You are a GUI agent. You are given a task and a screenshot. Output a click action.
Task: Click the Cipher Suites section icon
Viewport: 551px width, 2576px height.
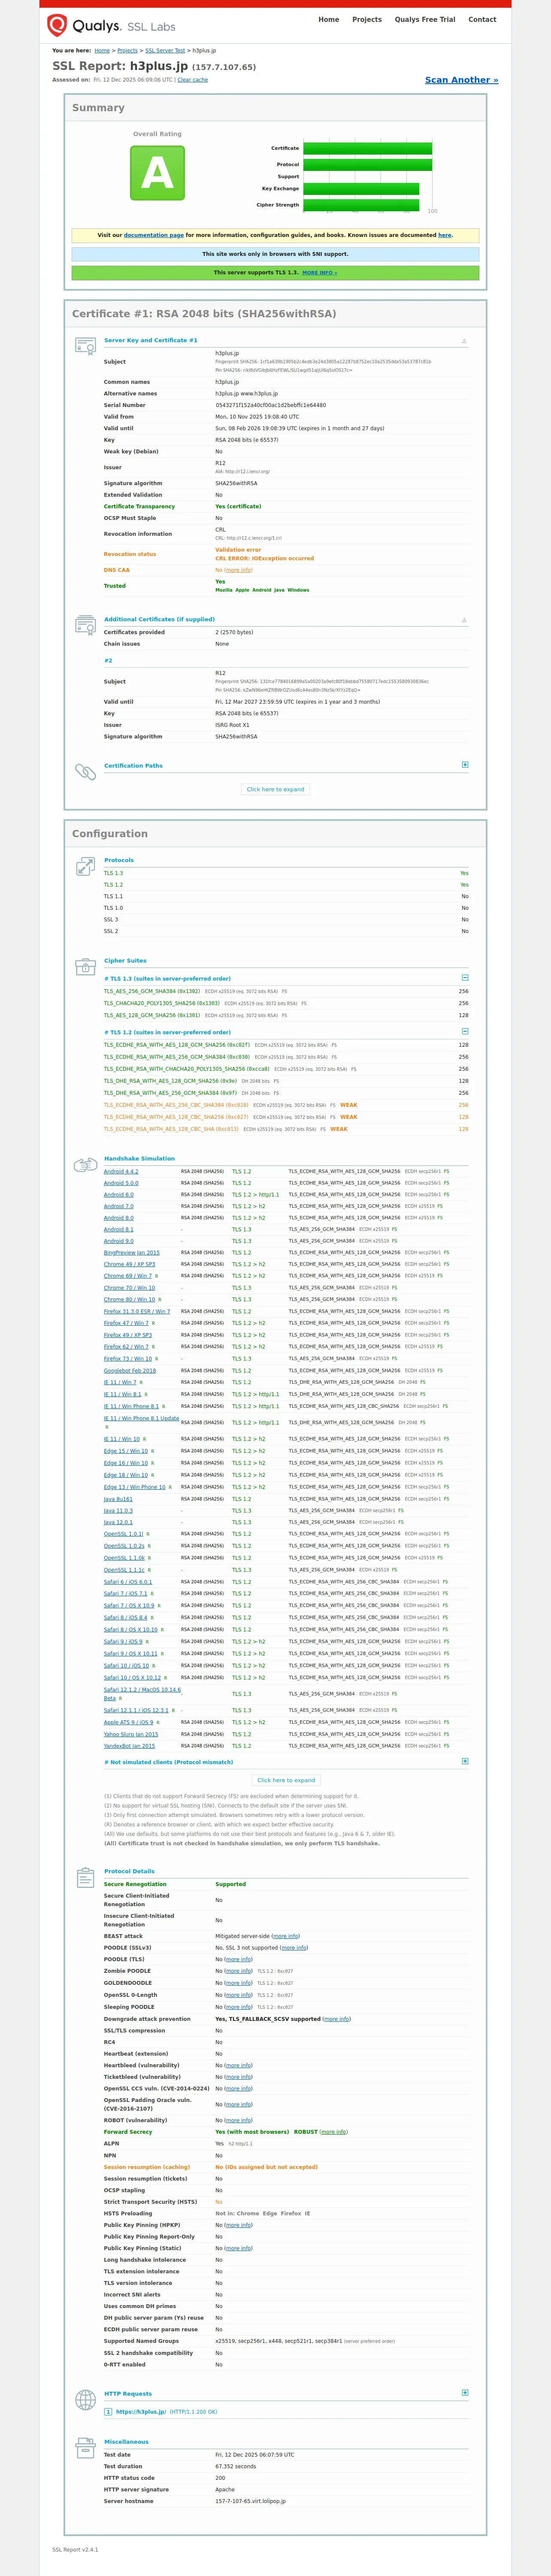tap(85, 966)
